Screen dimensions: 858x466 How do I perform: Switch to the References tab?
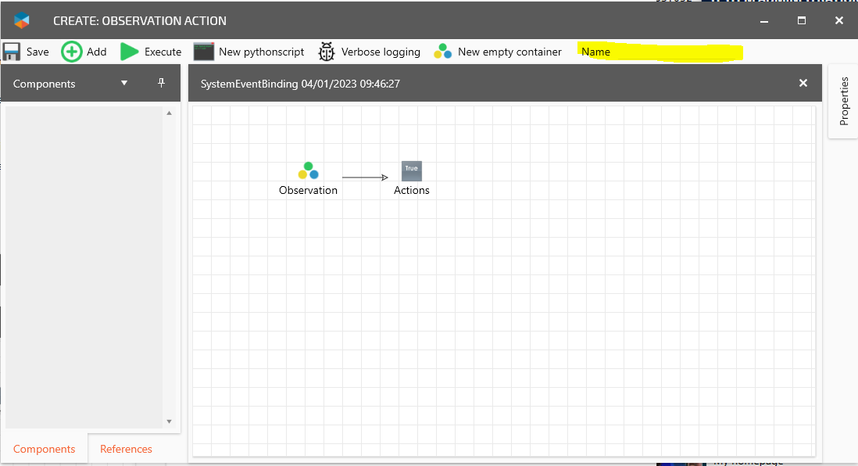click(x=126, y=449)
